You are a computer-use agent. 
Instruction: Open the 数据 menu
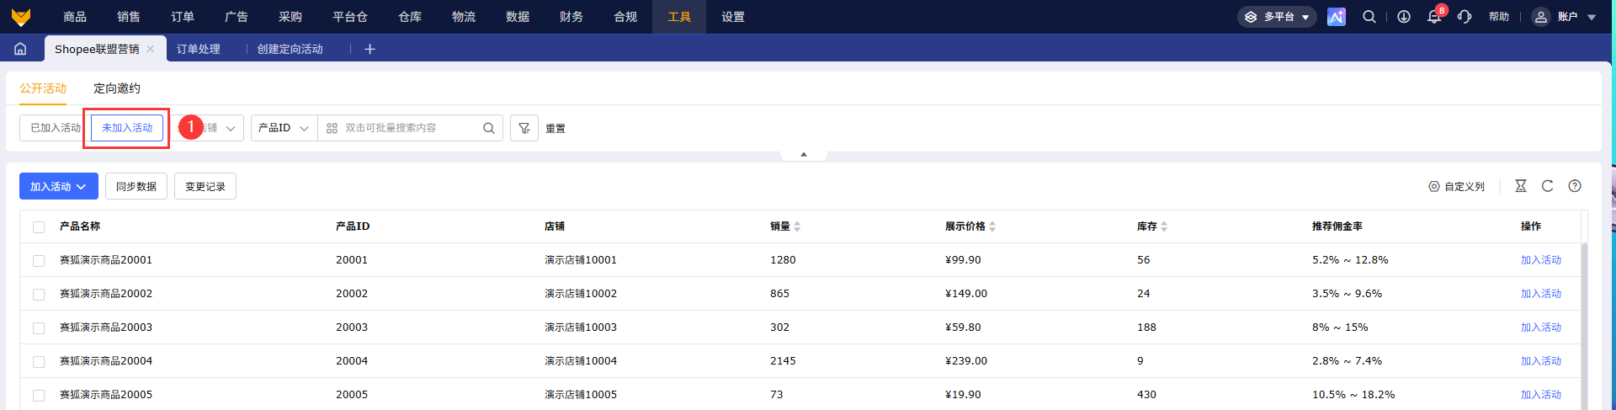coord(518,17)
